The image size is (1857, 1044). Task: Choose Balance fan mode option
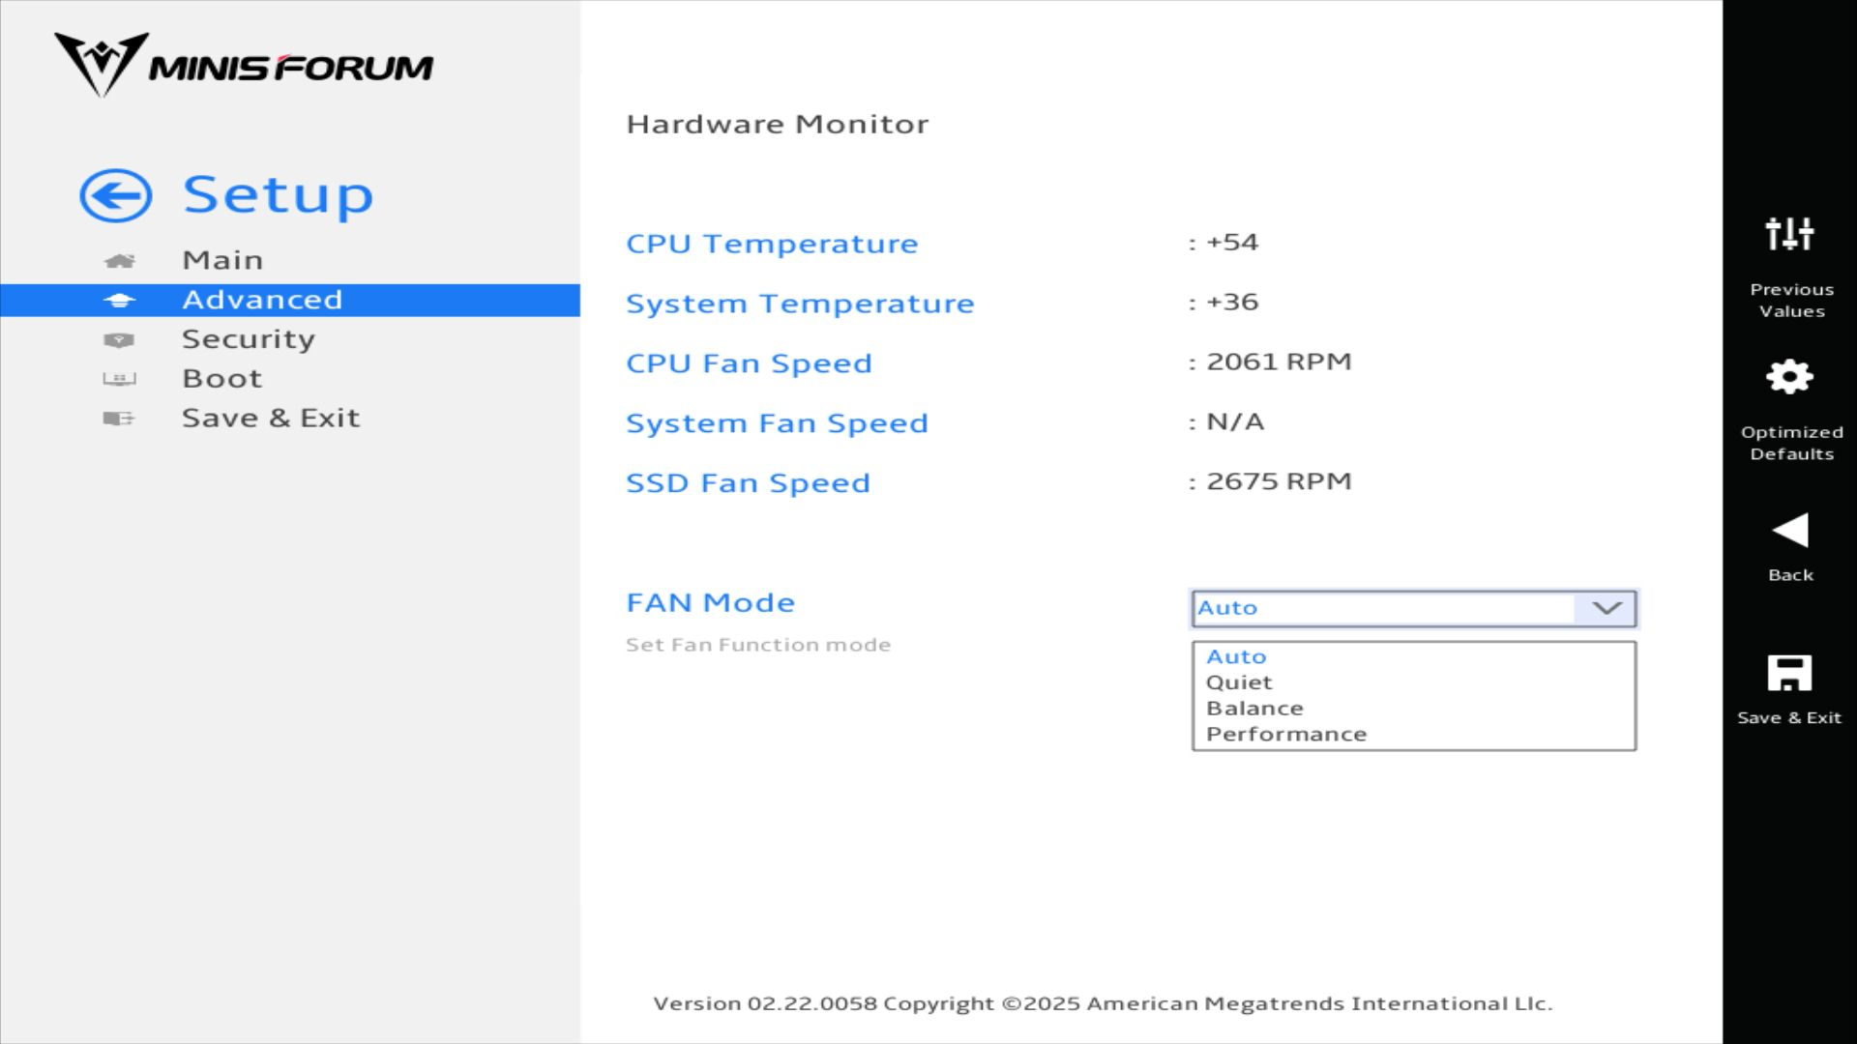pyautogui.click(x=1254, y=709)
